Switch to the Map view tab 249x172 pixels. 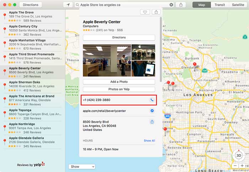202,5
